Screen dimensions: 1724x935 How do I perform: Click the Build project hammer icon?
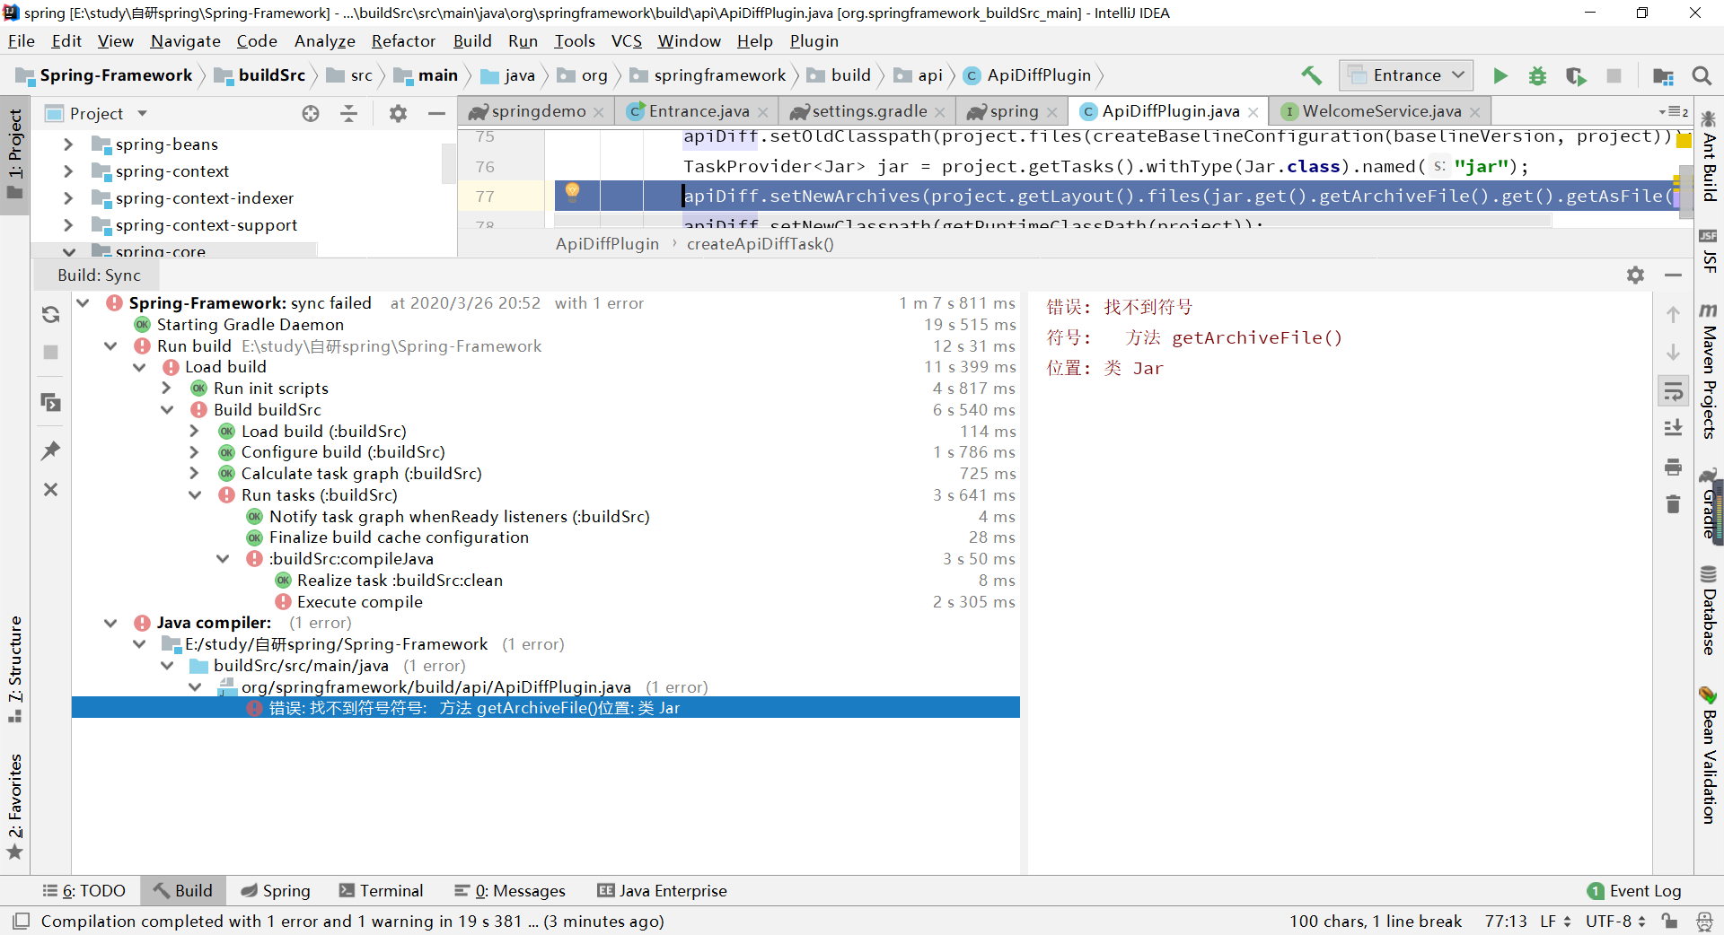(x=1311, y=75)
